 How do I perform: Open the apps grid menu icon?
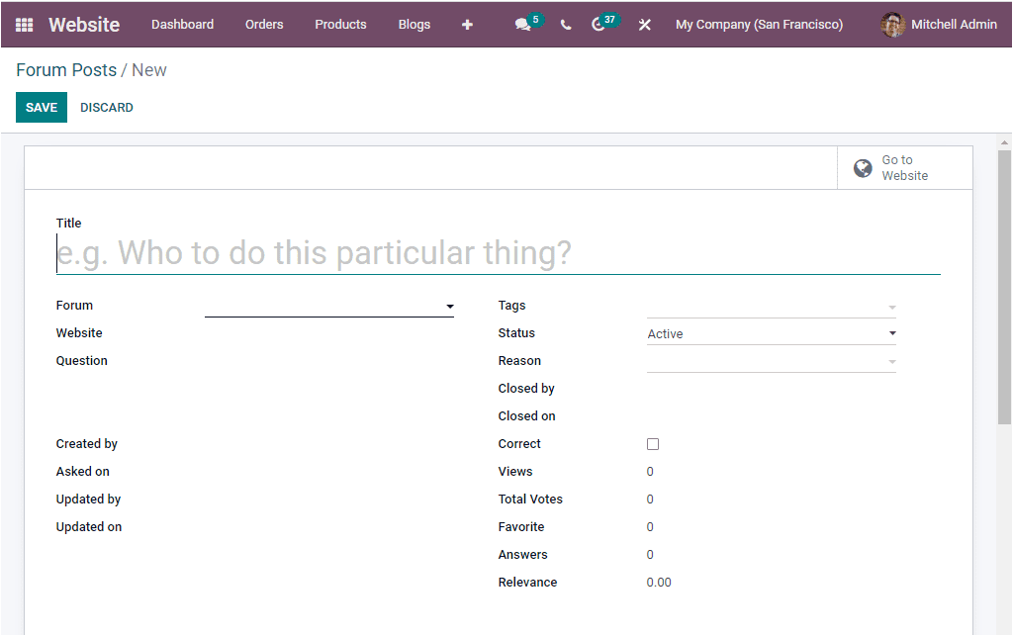(23, 24)
